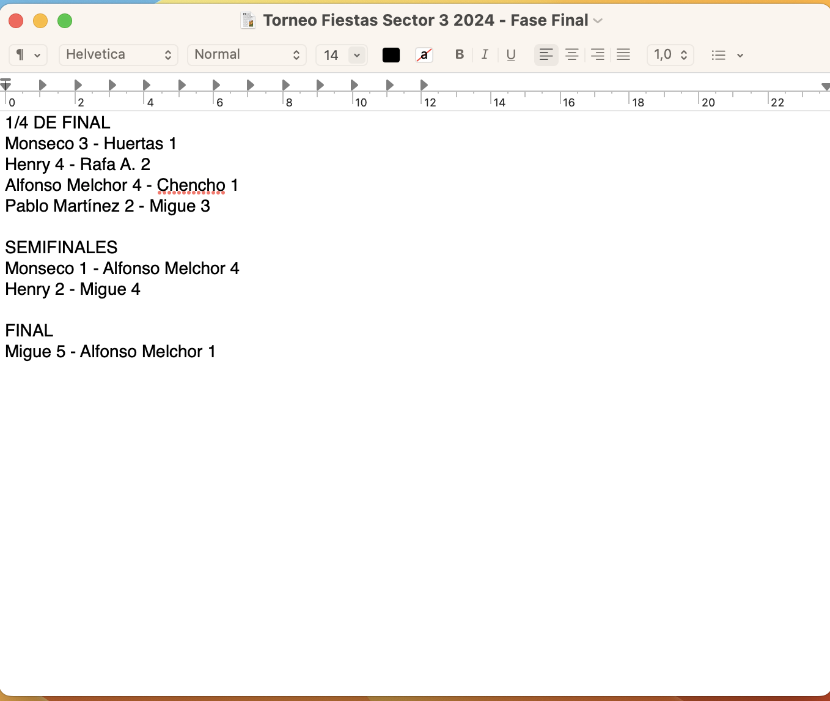Toggle italic text style
The width and height of the screenshot is (830, 701).
485,54
